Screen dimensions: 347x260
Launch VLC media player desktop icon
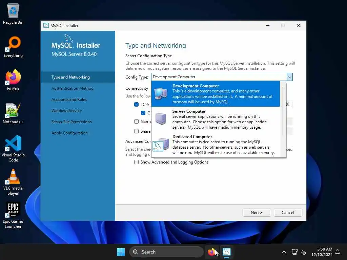[13, 182]
